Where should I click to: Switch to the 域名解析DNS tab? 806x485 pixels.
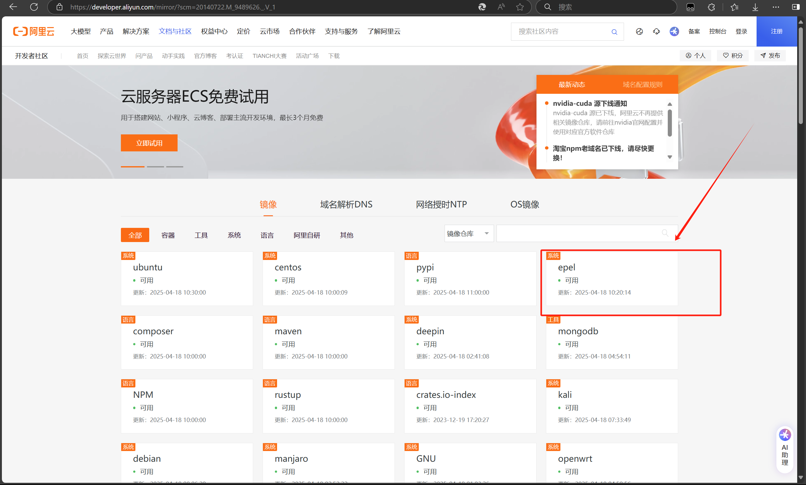(x=346, y=204)
